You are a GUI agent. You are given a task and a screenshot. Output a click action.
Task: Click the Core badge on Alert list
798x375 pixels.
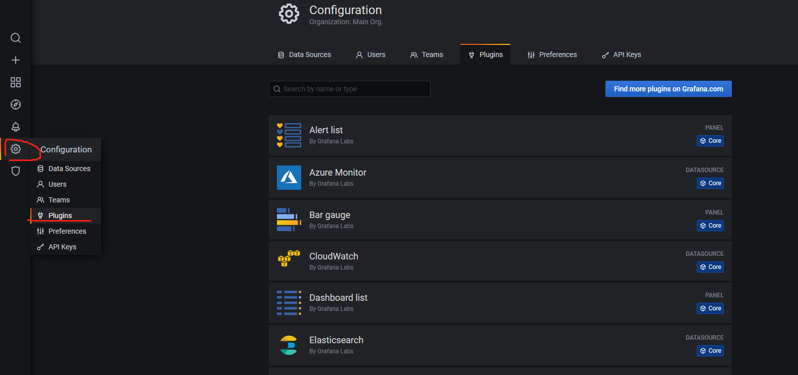710,141
